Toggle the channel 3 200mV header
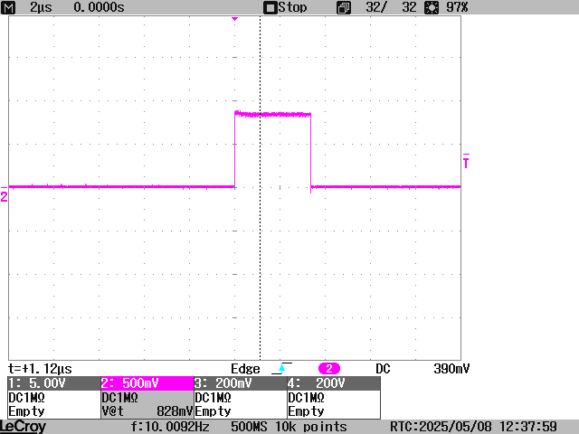 240,383
